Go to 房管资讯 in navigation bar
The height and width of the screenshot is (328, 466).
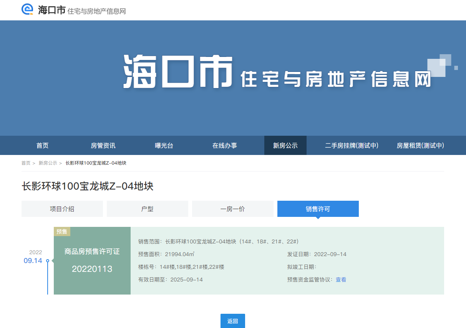tap(103, 146)
